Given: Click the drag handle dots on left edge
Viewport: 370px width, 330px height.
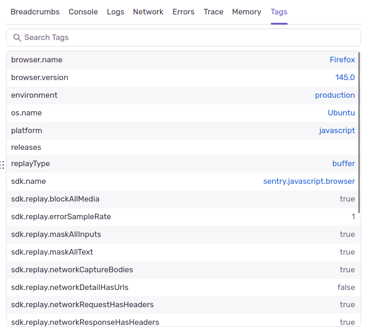Looking at the screenshot, I should click(2, 164).
